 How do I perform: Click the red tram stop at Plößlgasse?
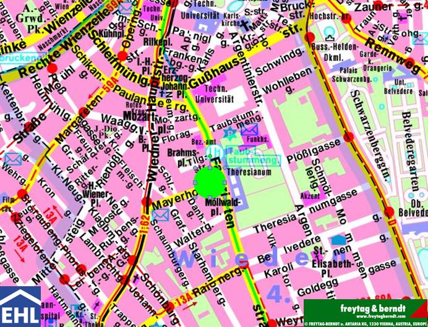[348, 137]
